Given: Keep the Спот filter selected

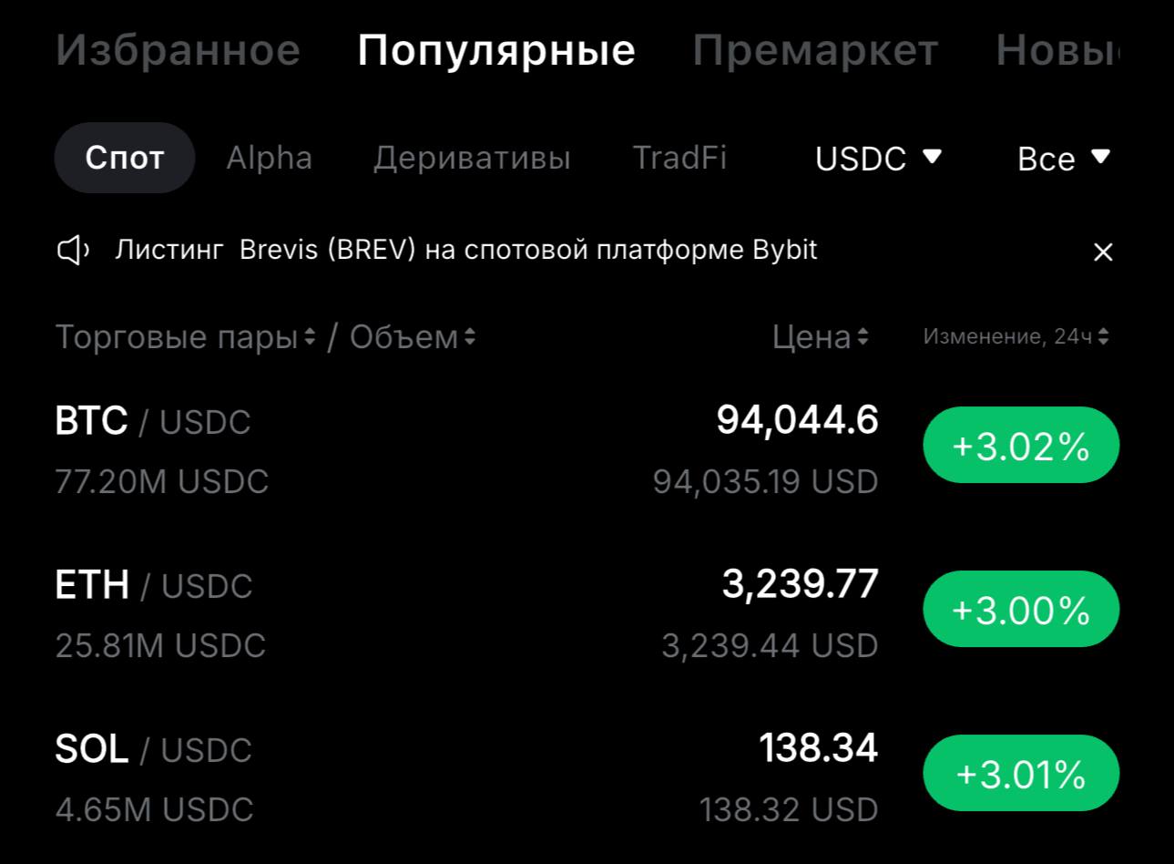Looking at the screenshot, I should tap(124, 157).
